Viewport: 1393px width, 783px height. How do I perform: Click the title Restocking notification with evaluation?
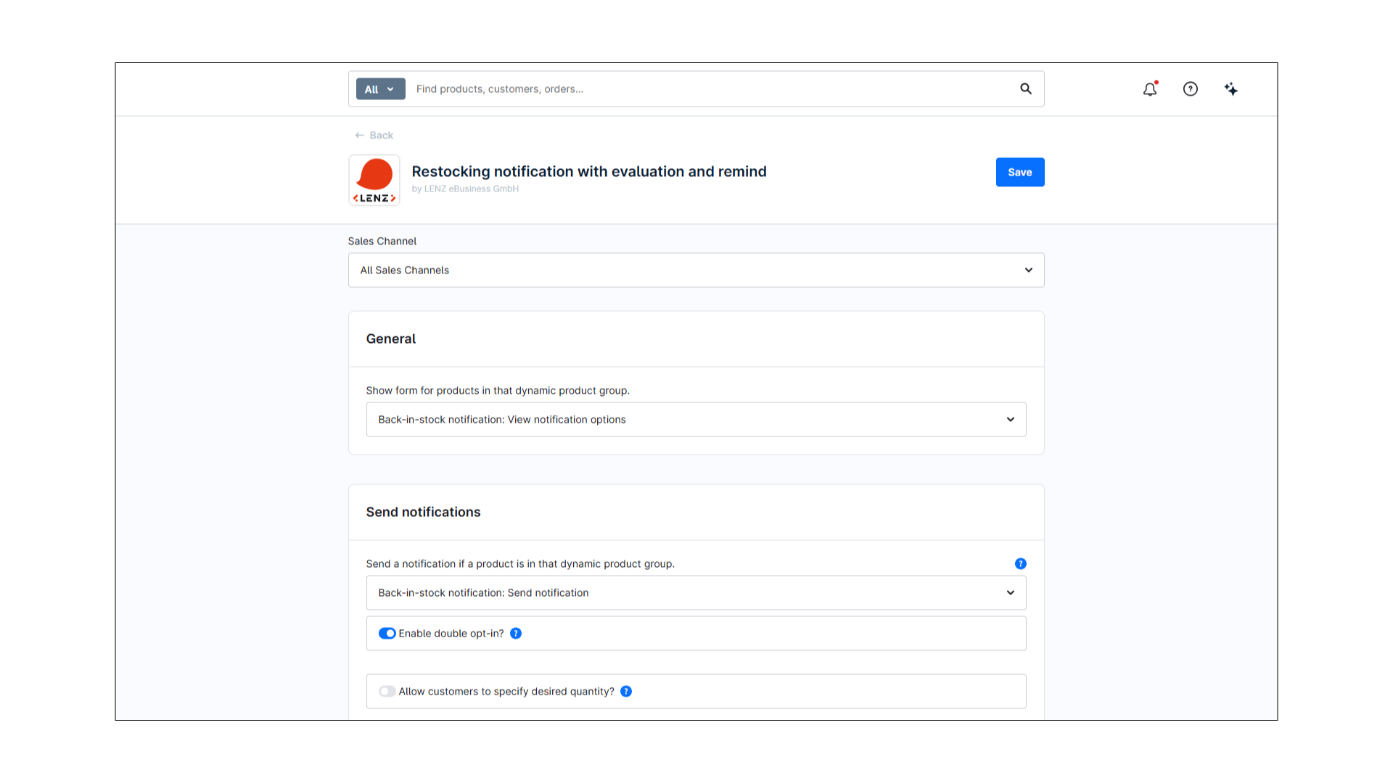(x=588, y=172)
